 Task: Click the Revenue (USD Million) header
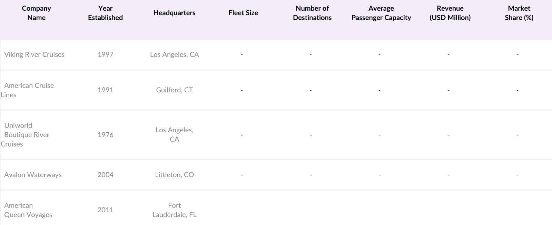tap(450, 13)
